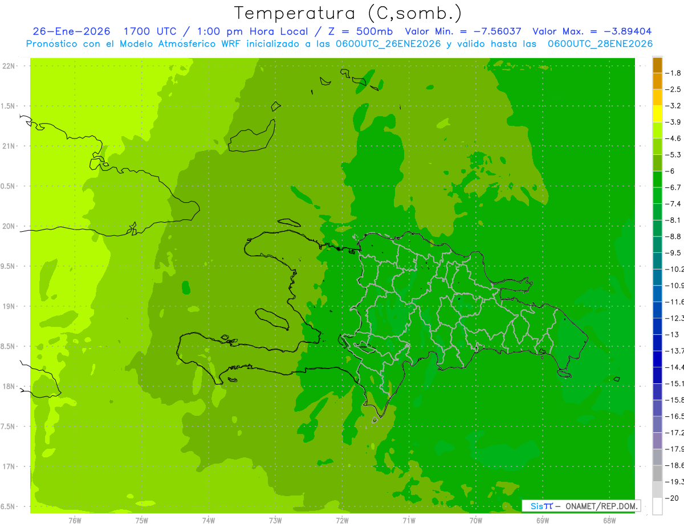Click the '74W' longitude axis label

point(209,520)
